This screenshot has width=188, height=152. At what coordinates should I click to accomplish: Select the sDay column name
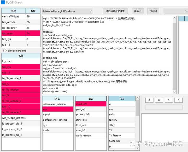click(122, 125)
